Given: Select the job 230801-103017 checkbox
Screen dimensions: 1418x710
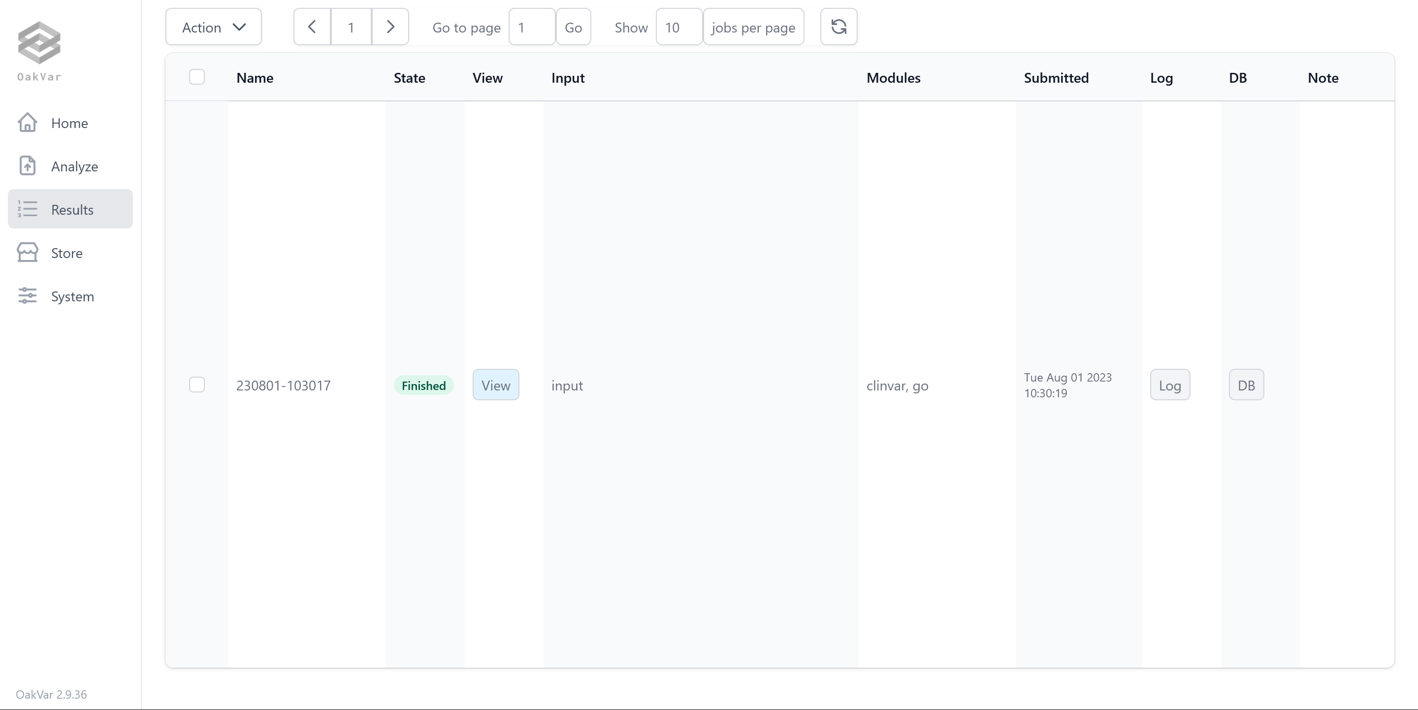Looking at the screenshot, I should 197,385.
